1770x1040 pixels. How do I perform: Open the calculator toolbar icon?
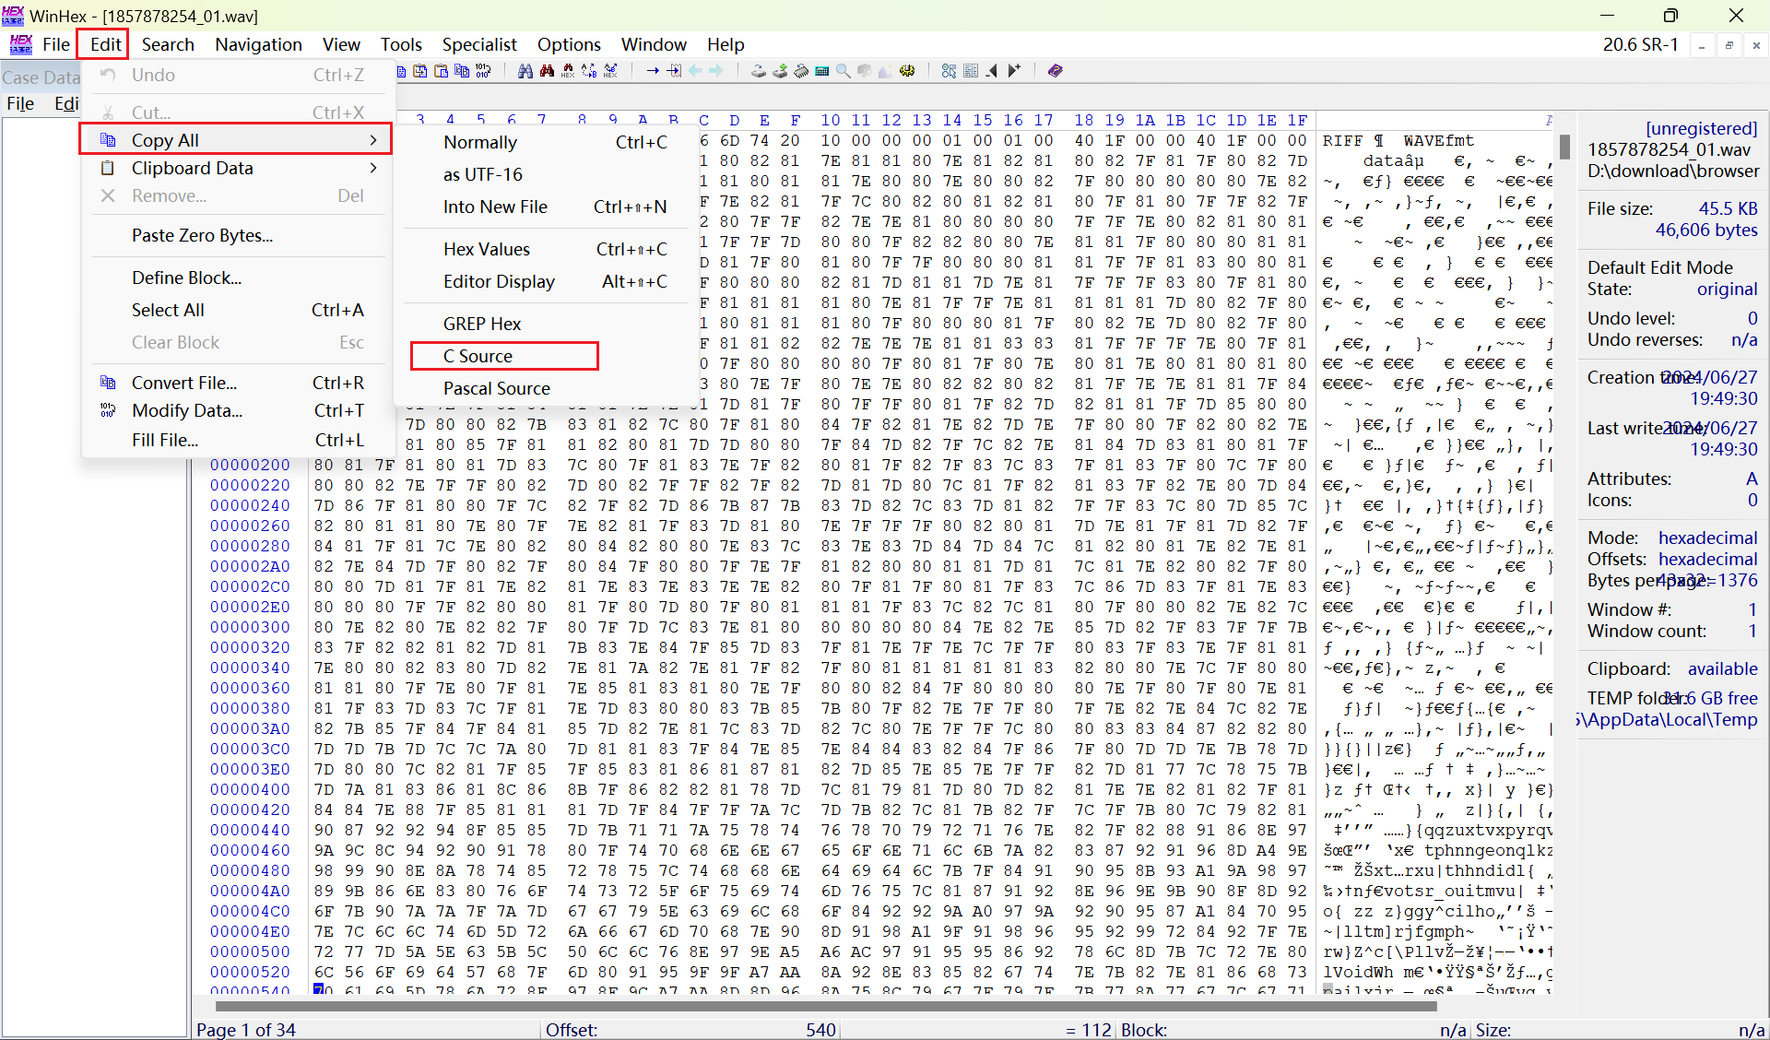pos(821,71)
